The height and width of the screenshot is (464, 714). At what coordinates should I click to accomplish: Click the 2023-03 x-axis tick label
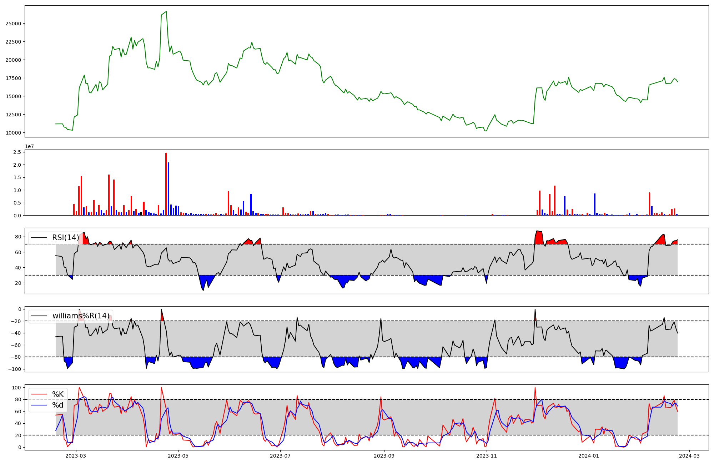click(76, 456)
